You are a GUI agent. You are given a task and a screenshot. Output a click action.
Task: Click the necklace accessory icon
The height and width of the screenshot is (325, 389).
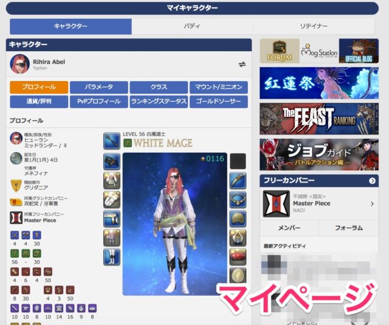point(238,200)
